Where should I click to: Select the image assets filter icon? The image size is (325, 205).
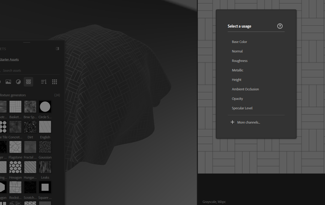click(x=8, y=81)
